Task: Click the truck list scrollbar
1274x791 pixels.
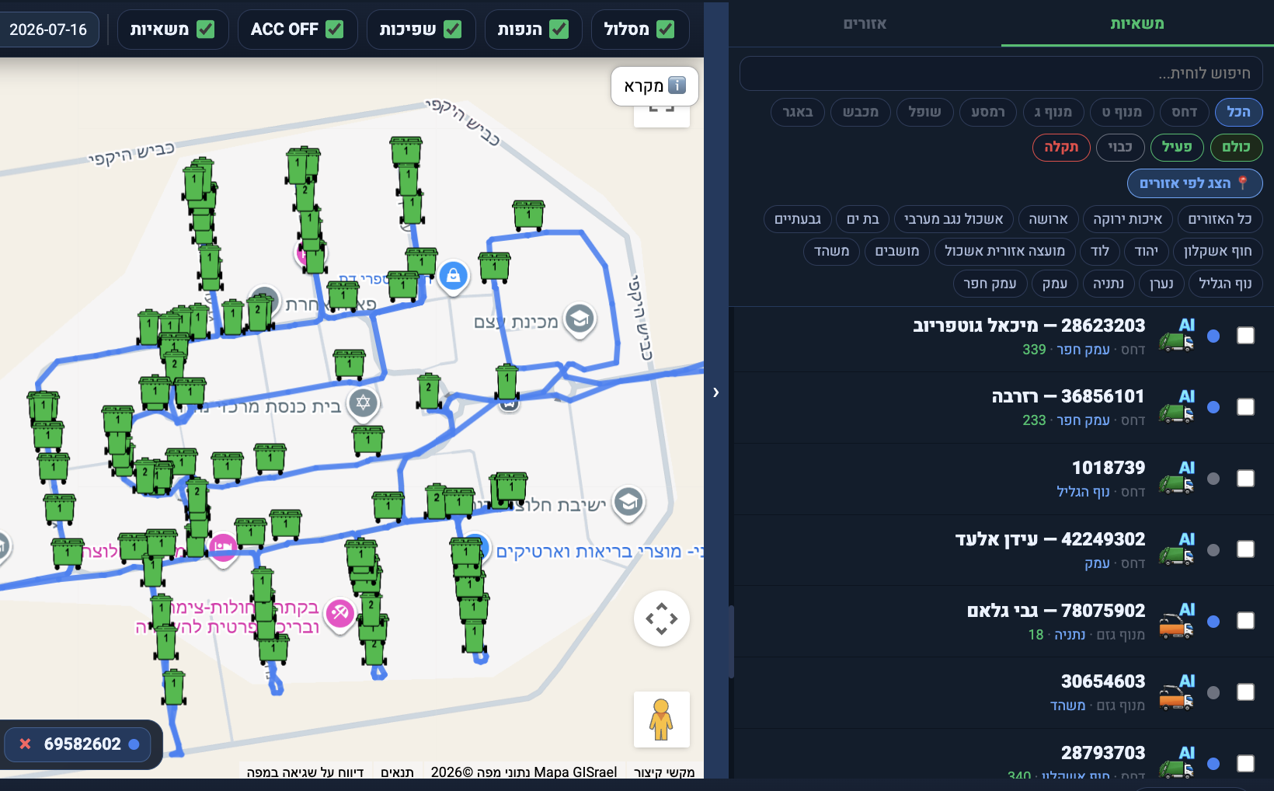Action: [732, 641]
